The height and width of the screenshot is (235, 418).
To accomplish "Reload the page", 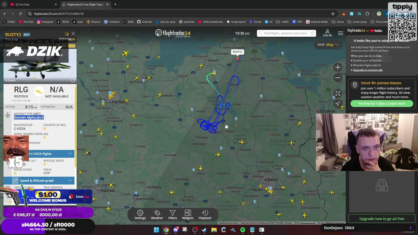I will click(20, 14).
